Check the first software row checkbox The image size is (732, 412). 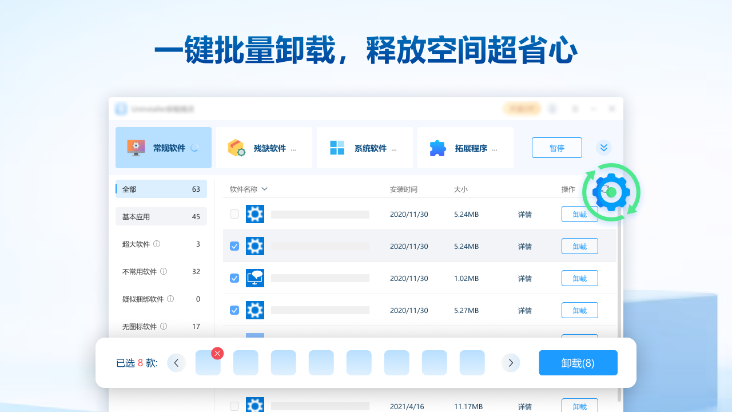pyautogui.click(x=234, y=214)
